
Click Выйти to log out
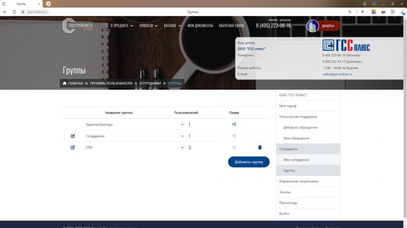[x=308, y=213]
